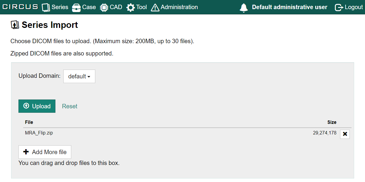Click the Reset link
The width and height of the screenshot is (365, 182).
(x=69, y=106)
